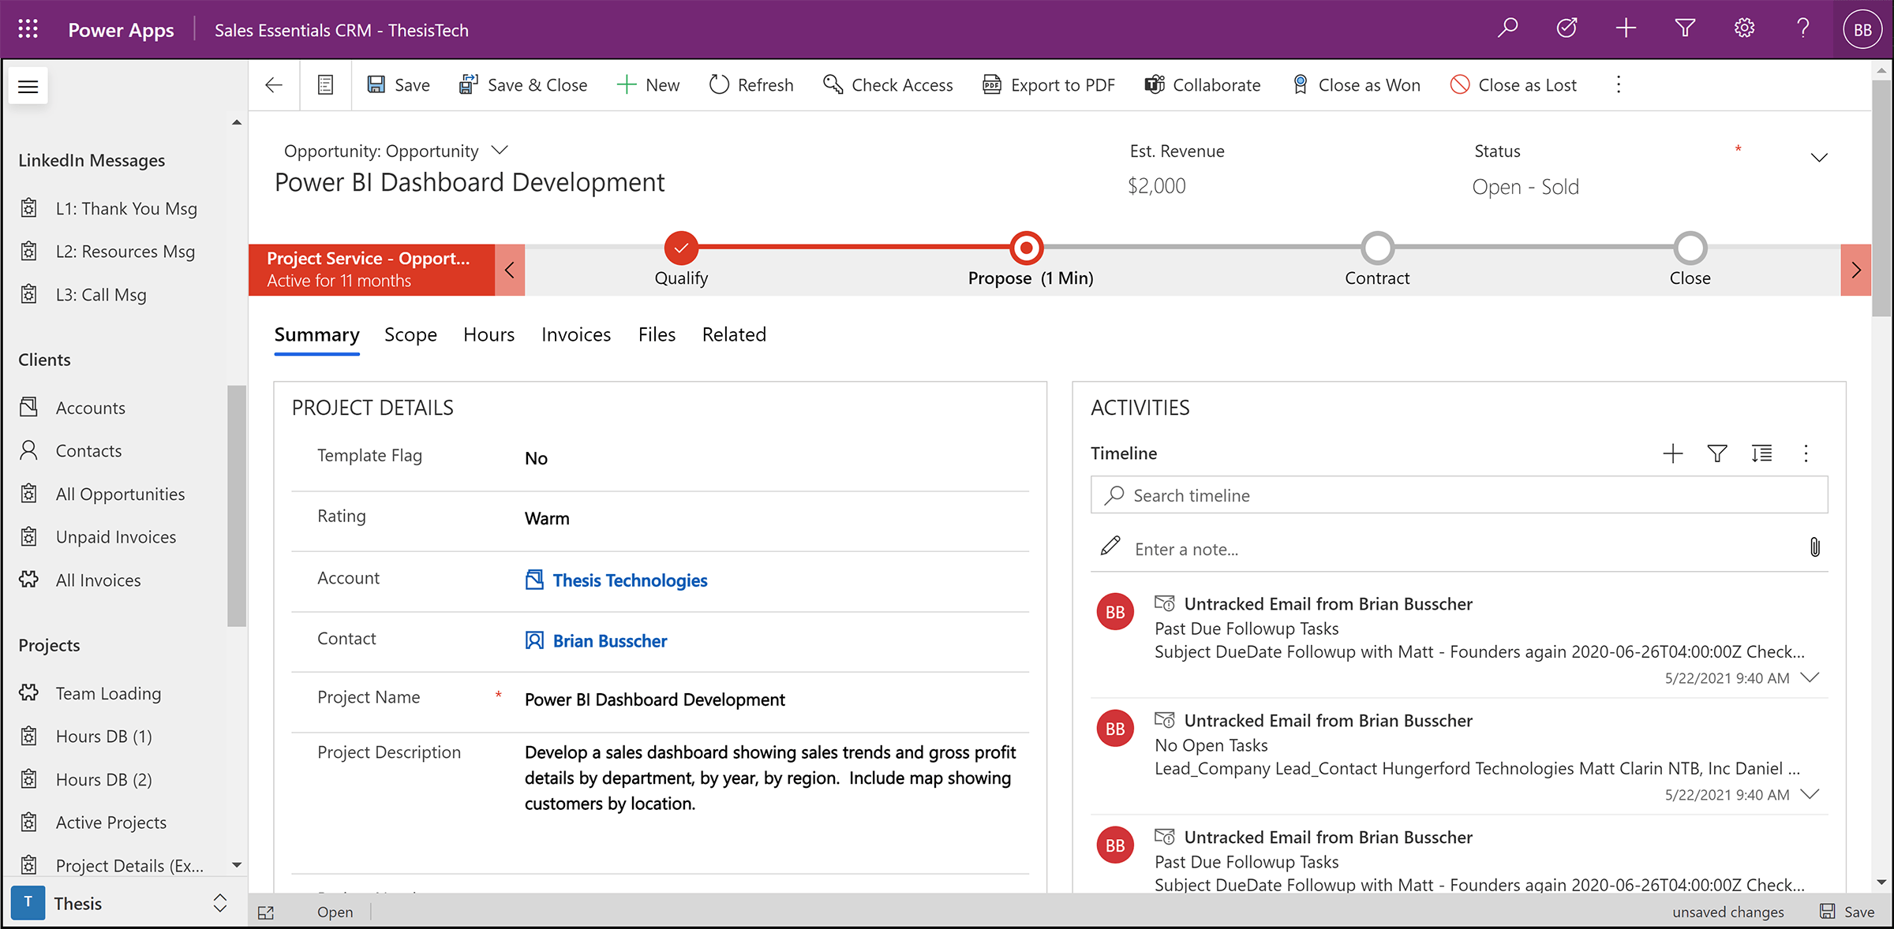This screenshot has width=1894, height=929.
Task: Select the Contract stage circle
Action: point(1377,248)
